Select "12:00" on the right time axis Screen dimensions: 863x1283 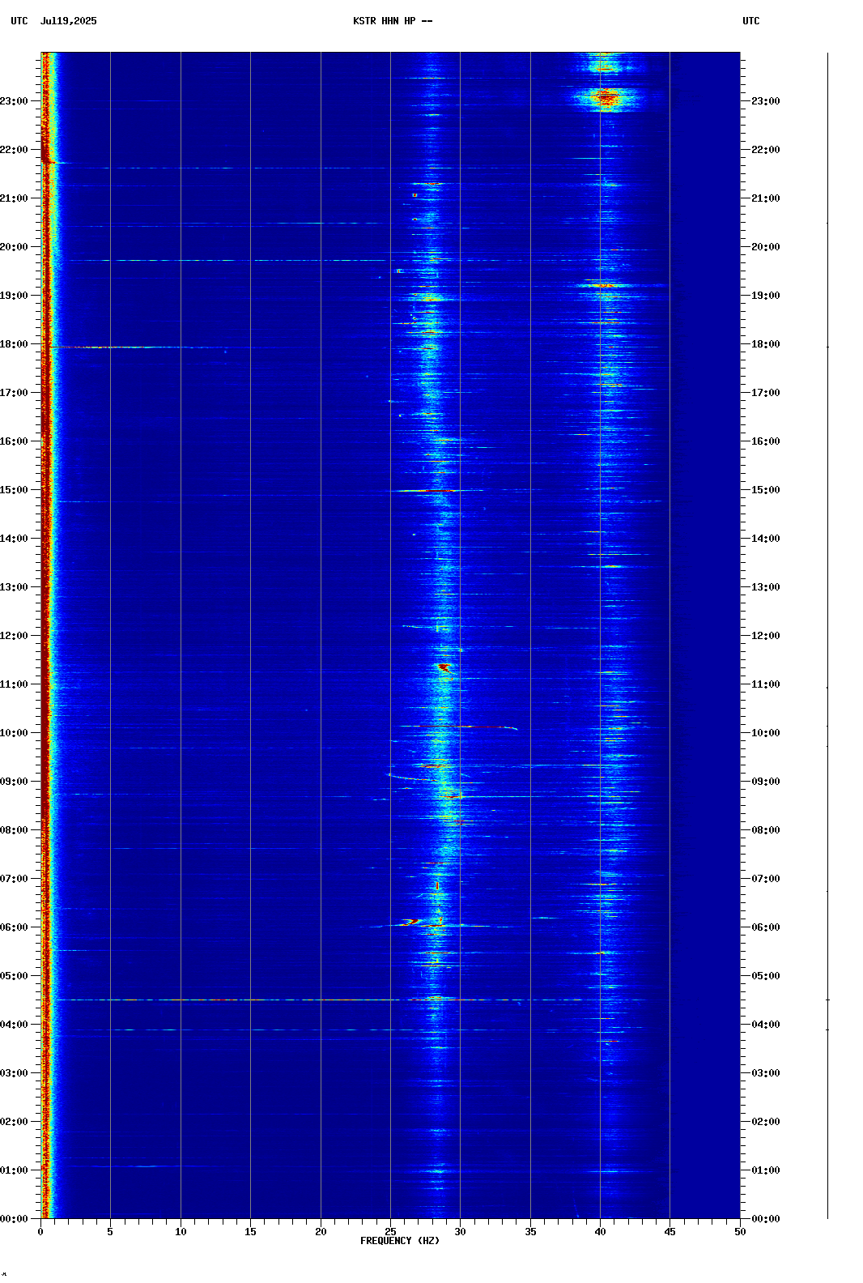click(766, 636)
